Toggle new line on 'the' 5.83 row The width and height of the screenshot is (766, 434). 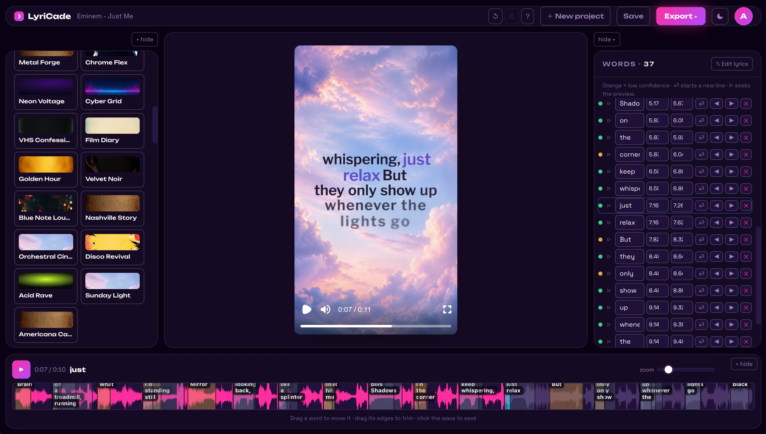(x=701, y=138)
